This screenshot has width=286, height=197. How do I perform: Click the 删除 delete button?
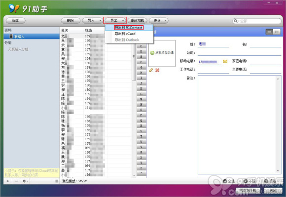pos(70,20)
